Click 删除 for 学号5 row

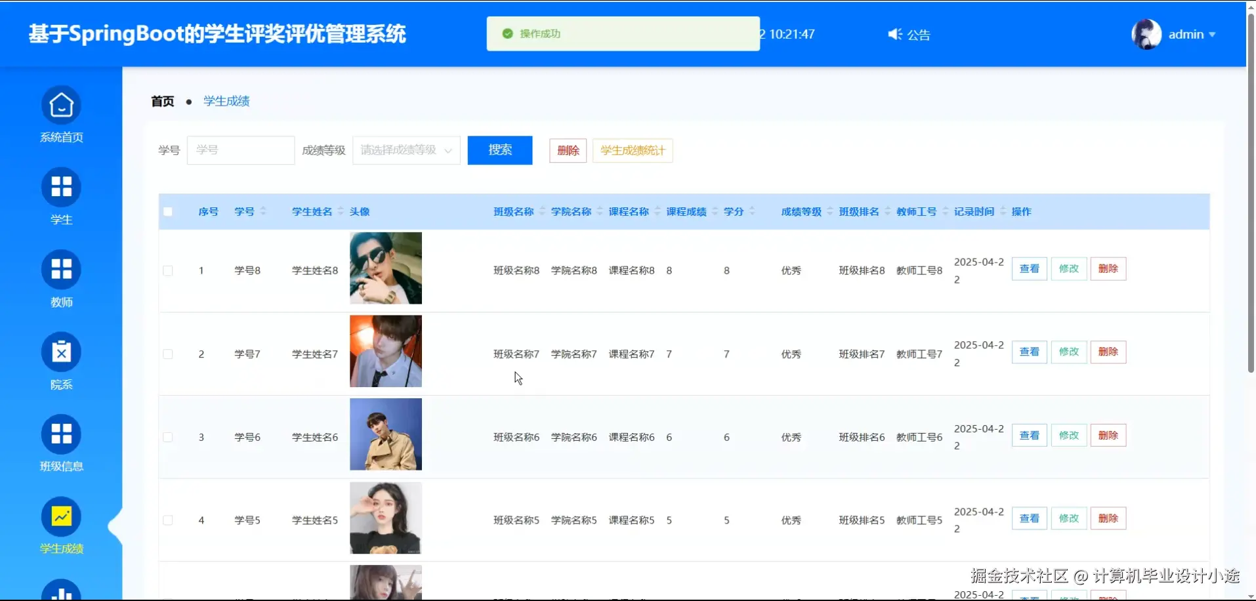(x=1108, y=519)
